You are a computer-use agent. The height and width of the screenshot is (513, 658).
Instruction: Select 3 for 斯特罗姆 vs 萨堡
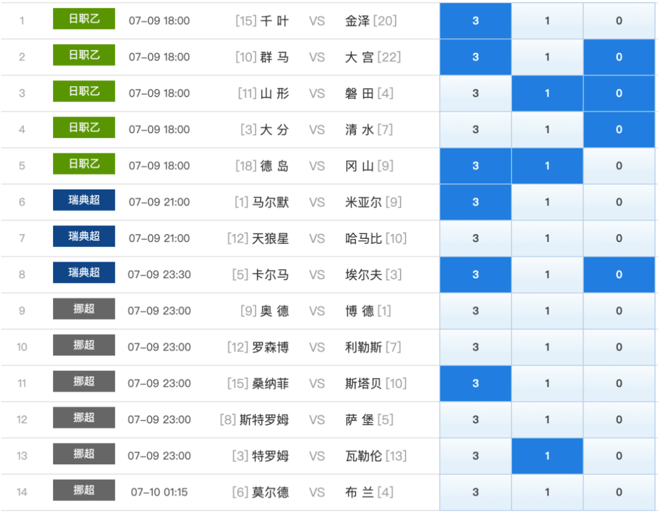(x=476, y=420)
